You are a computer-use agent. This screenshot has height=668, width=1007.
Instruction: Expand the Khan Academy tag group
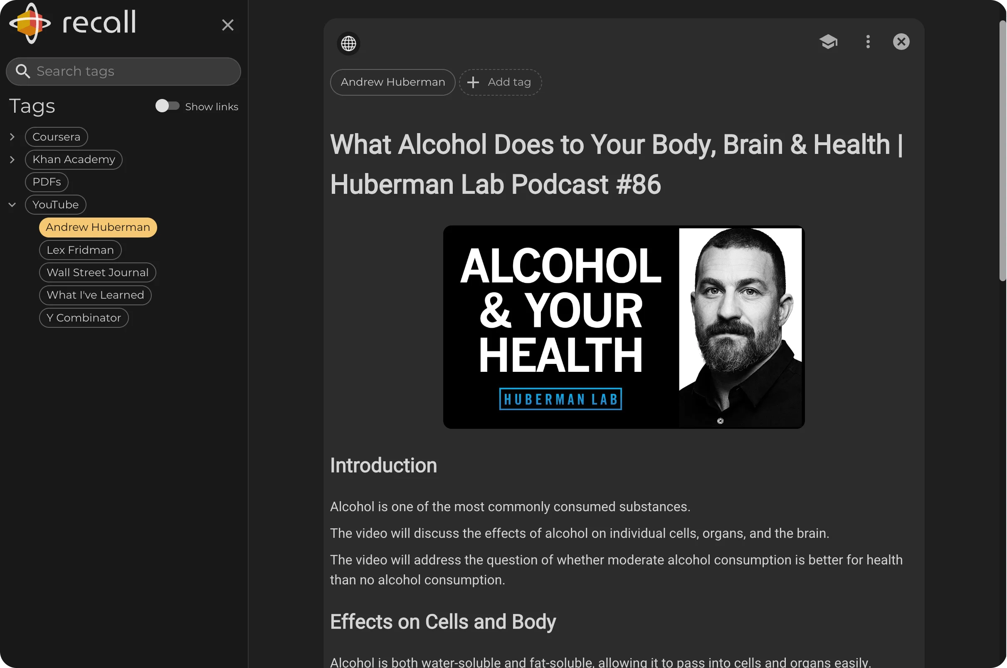coord(12,159)
